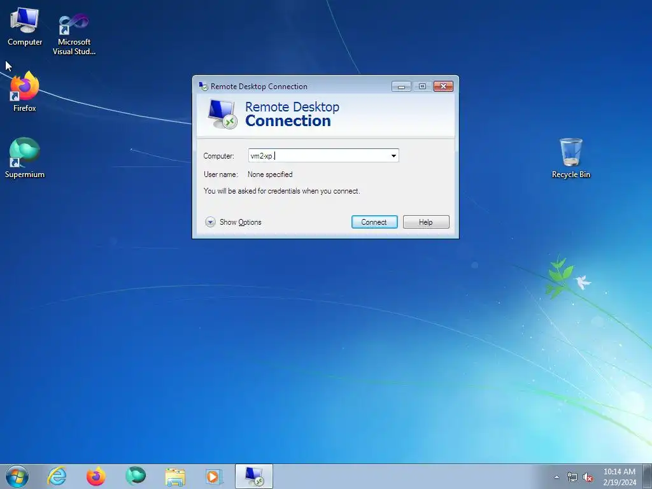The height and width of the screenshot is (489, 652).
Task: Minimize the Remote Desktop Connection window
Action: 401,86
